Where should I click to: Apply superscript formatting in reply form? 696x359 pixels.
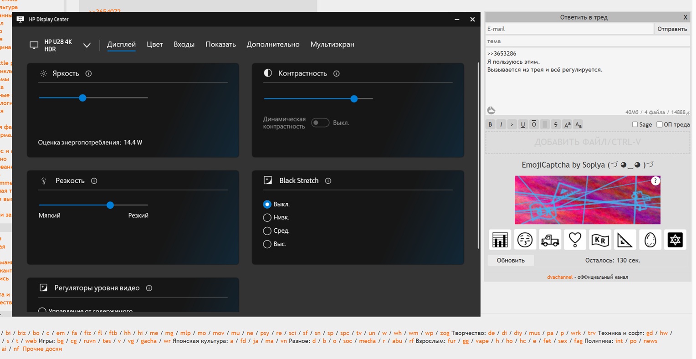pyautogui.click(x=567, y=124)
